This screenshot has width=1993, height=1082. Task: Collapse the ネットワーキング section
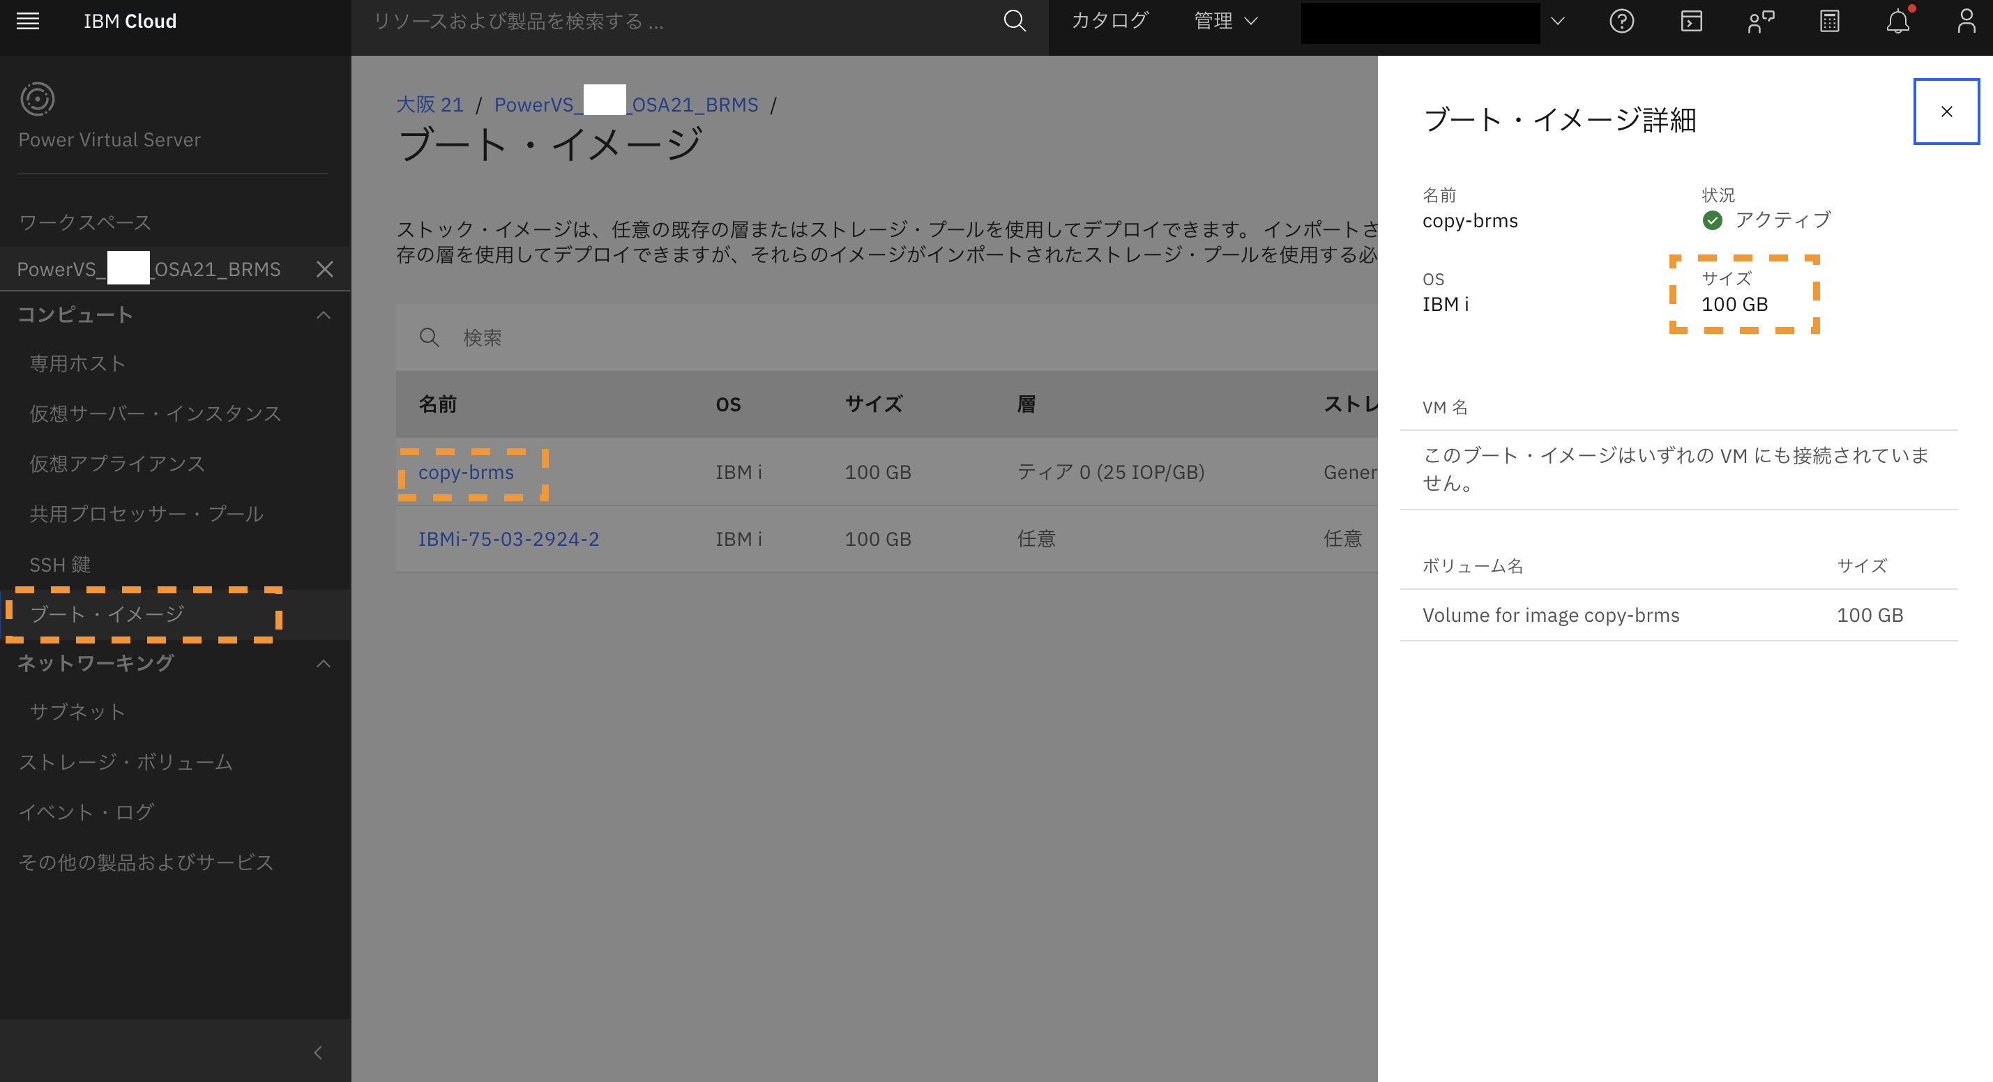pos(324,664)
